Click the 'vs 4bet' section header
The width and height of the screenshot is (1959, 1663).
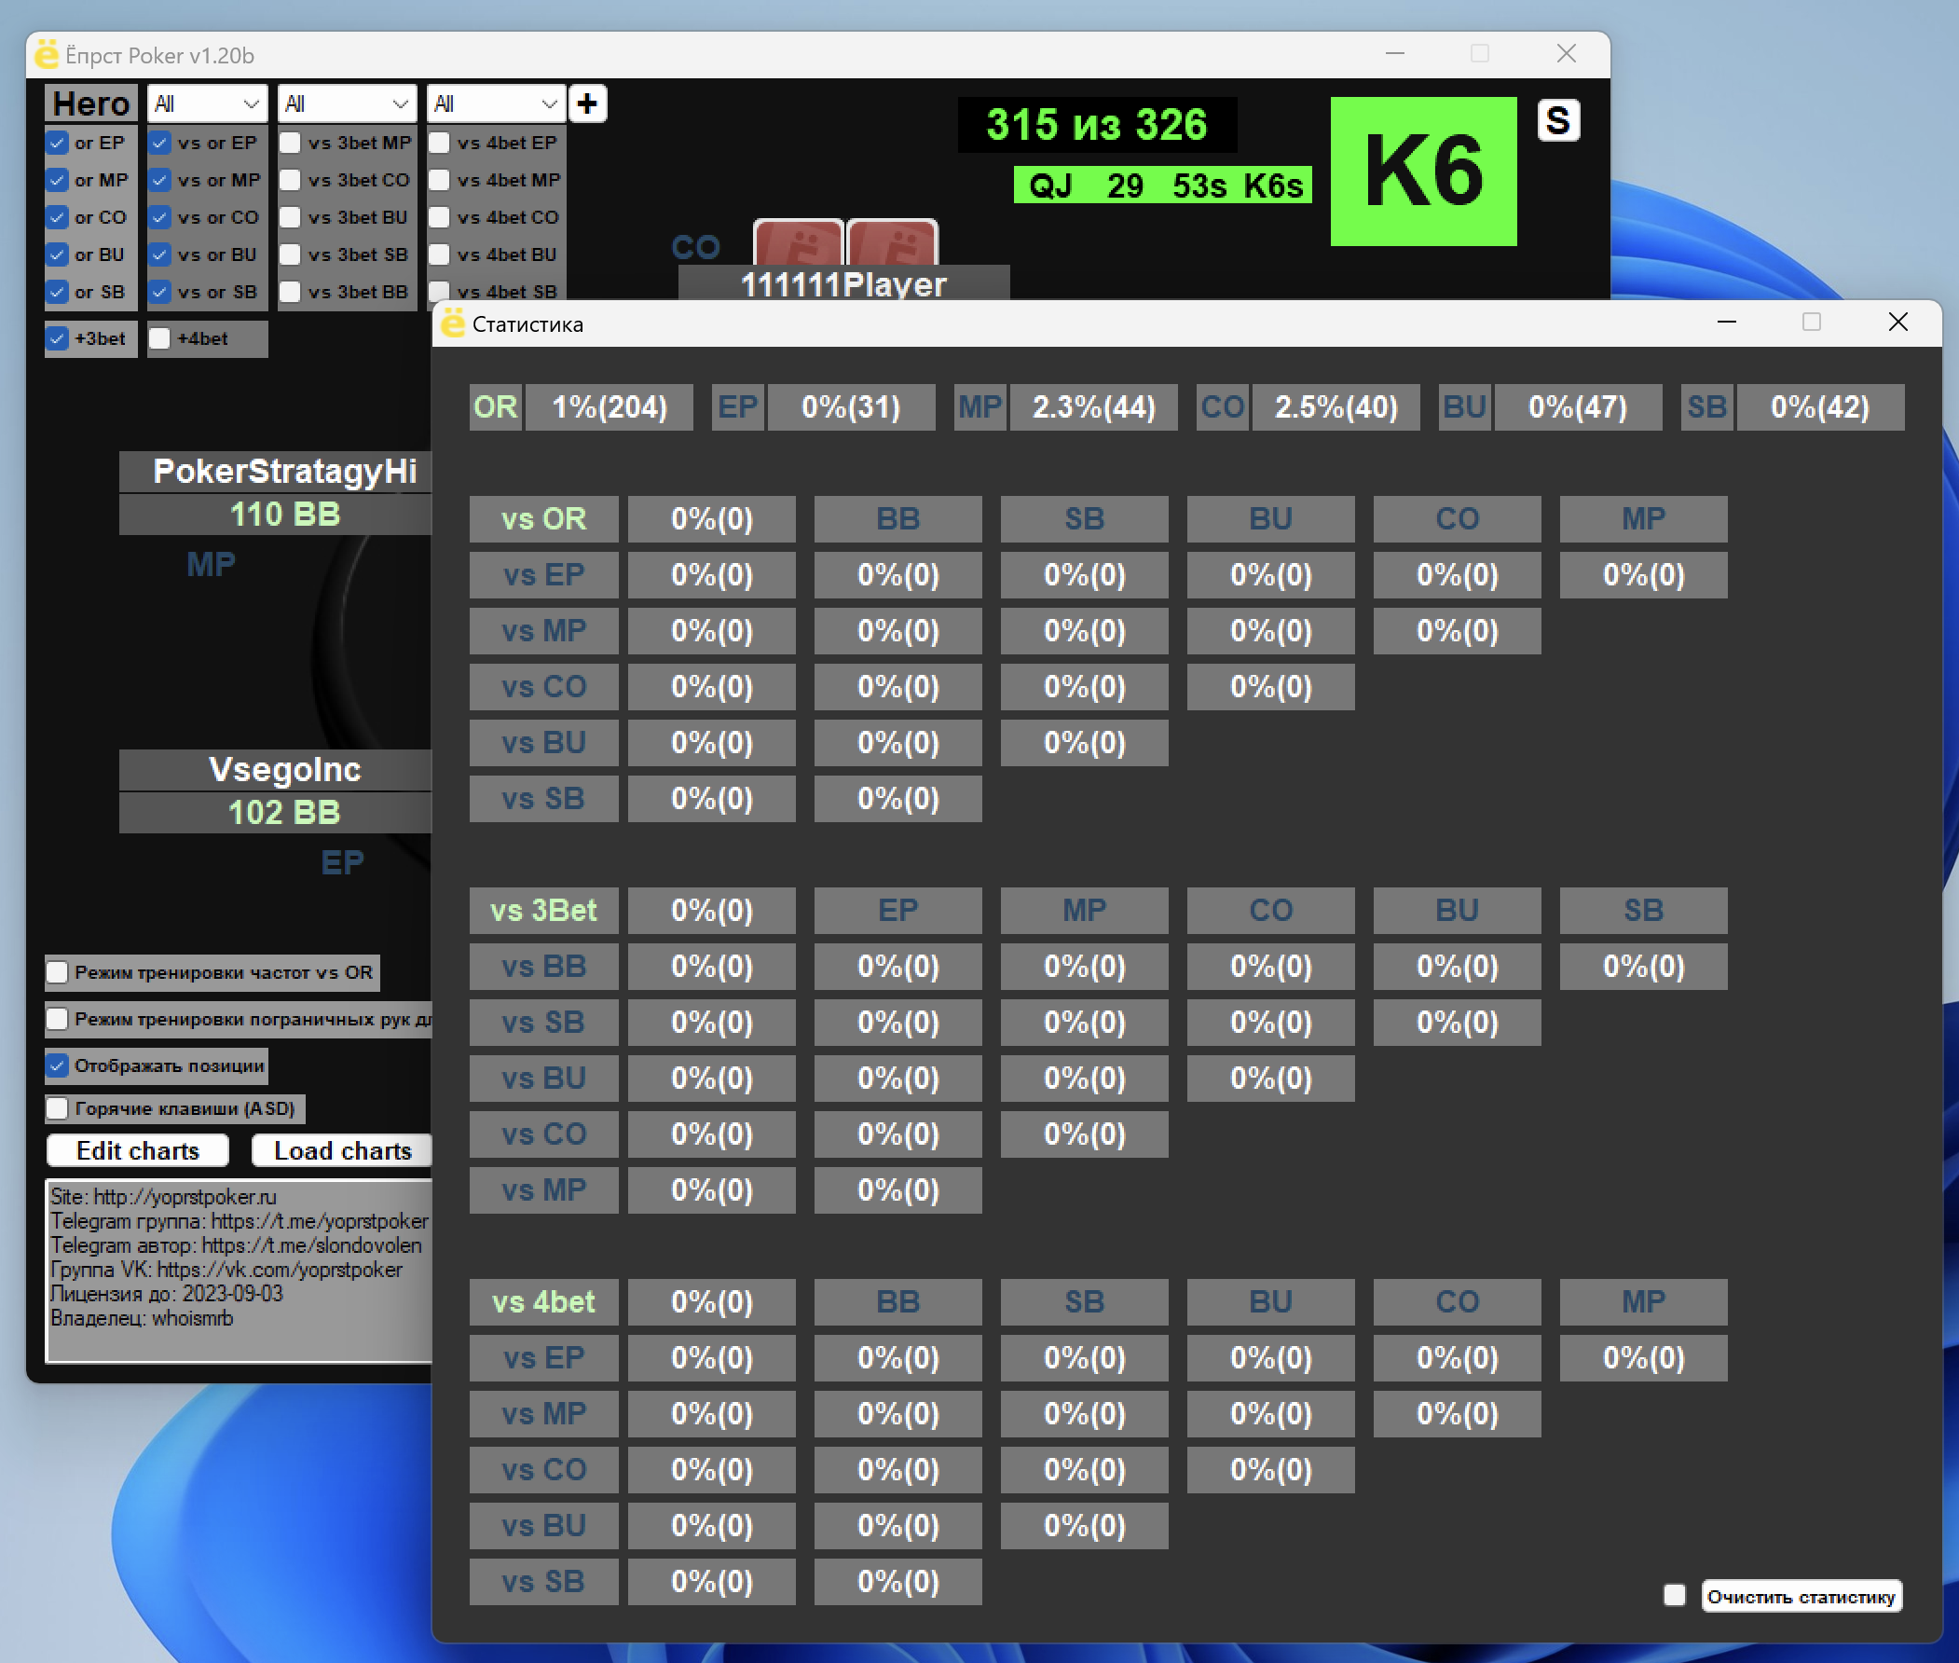point(543,1302)
